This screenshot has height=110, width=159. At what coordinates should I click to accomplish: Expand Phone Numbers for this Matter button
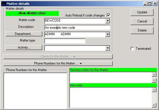[x=58, y=63]
